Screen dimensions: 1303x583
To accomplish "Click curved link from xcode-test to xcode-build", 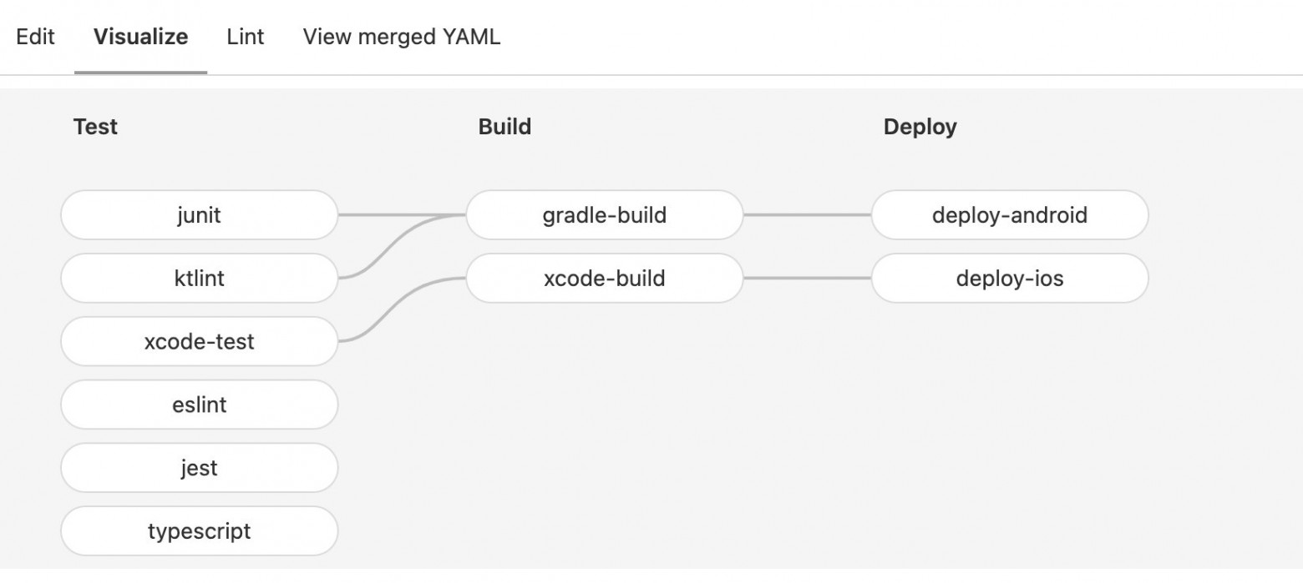I will (x=402, y=309).
